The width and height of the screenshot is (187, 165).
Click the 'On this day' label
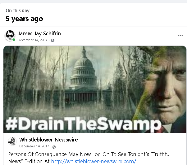pyautogui.click(x=17, y=11)
